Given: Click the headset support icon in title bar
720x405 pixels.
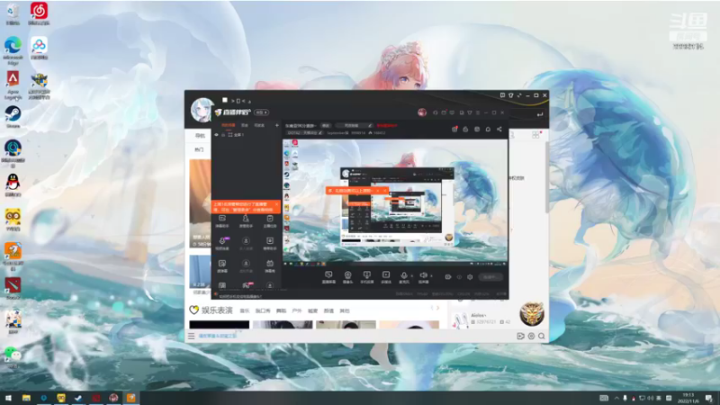Looking at the screenshot, I should click(435, 112).
